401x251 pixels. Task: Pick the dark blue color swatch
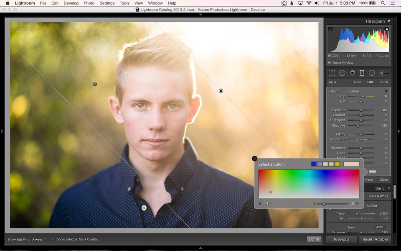click(x=314, y=164)
